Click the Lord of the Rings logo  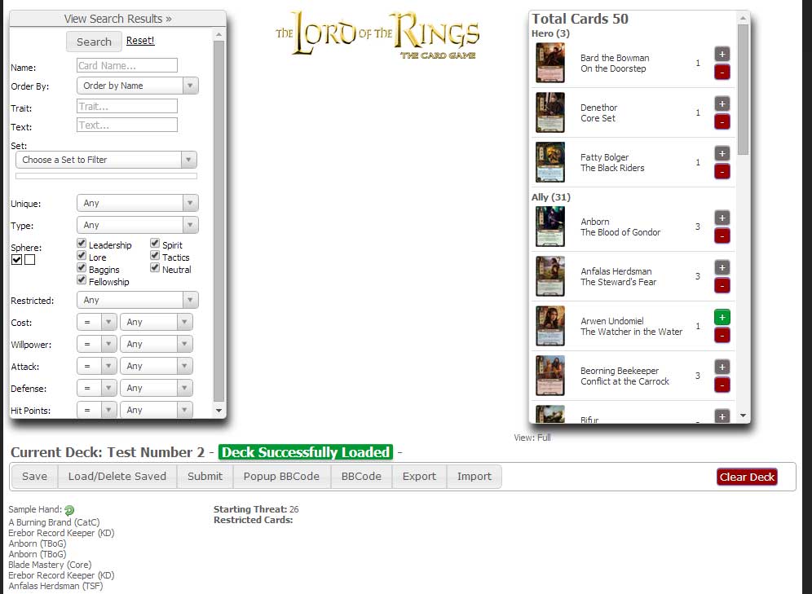tap(377, 33)
